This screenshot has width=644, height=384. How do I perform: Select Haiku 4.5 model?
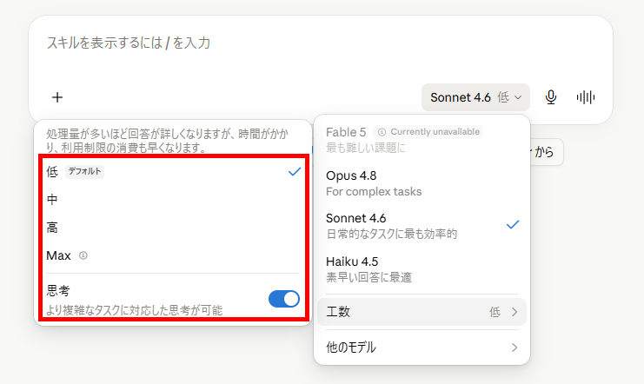point(422,269)
